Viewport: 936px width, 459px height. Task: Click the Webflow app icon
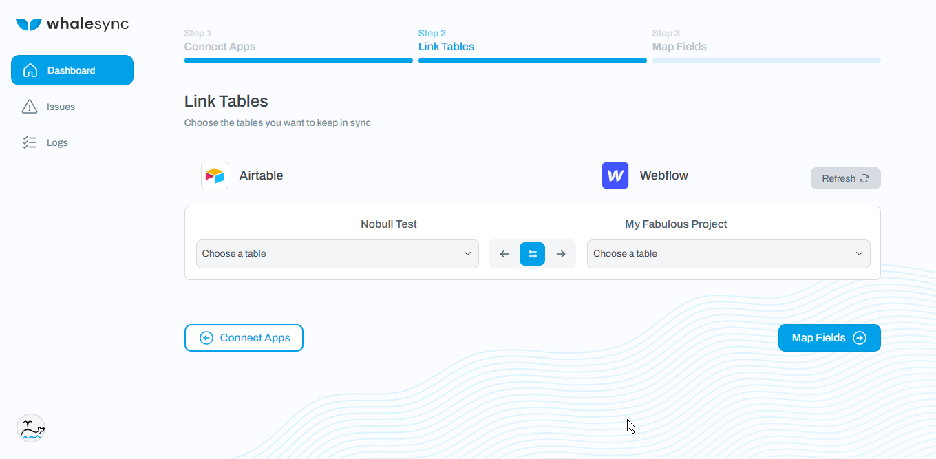click(x=615, y=175)
